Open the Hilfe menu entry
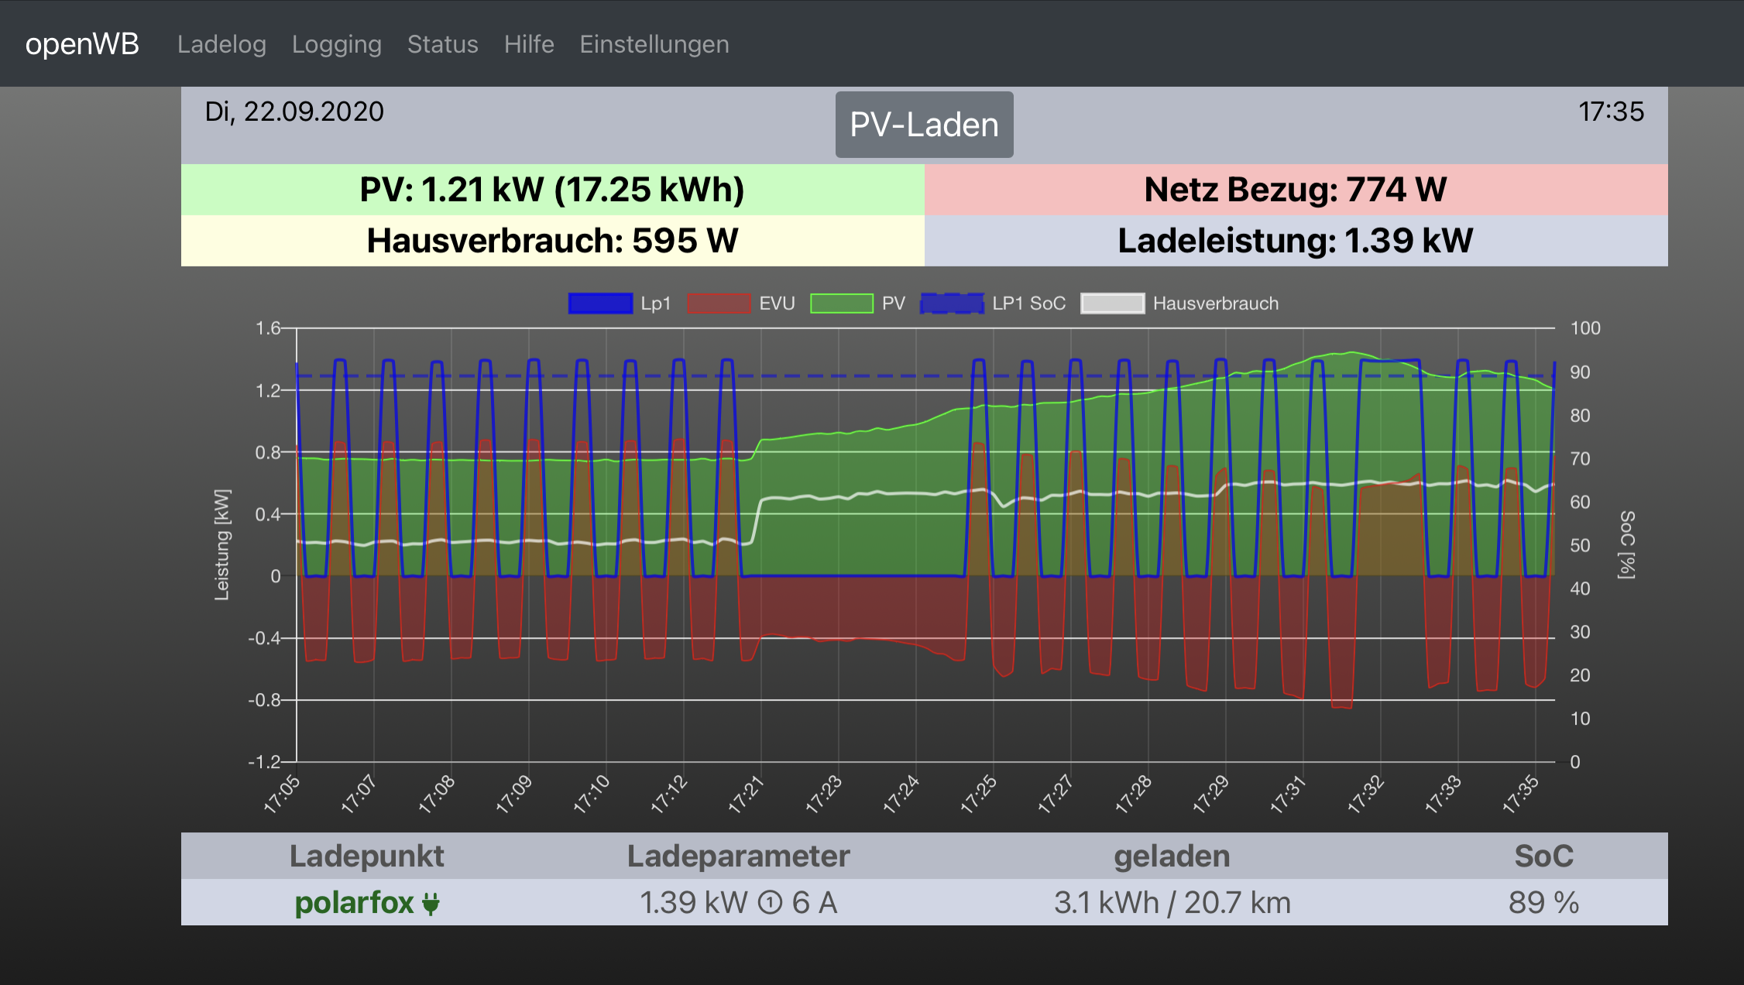The image size is (1744, 985). tap(529, 44)
